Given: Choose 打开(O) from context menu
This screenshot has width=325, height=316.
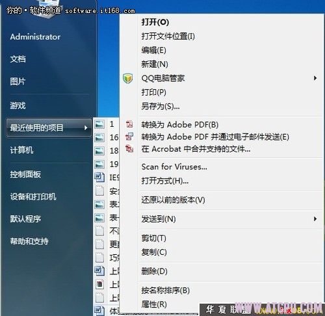Looking at the screenshot, I should coord(155,22).
